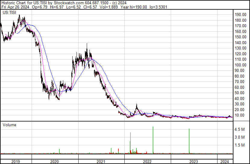
Task: Click the 40.00 price axis label
Action: click(x=239, y=99)
